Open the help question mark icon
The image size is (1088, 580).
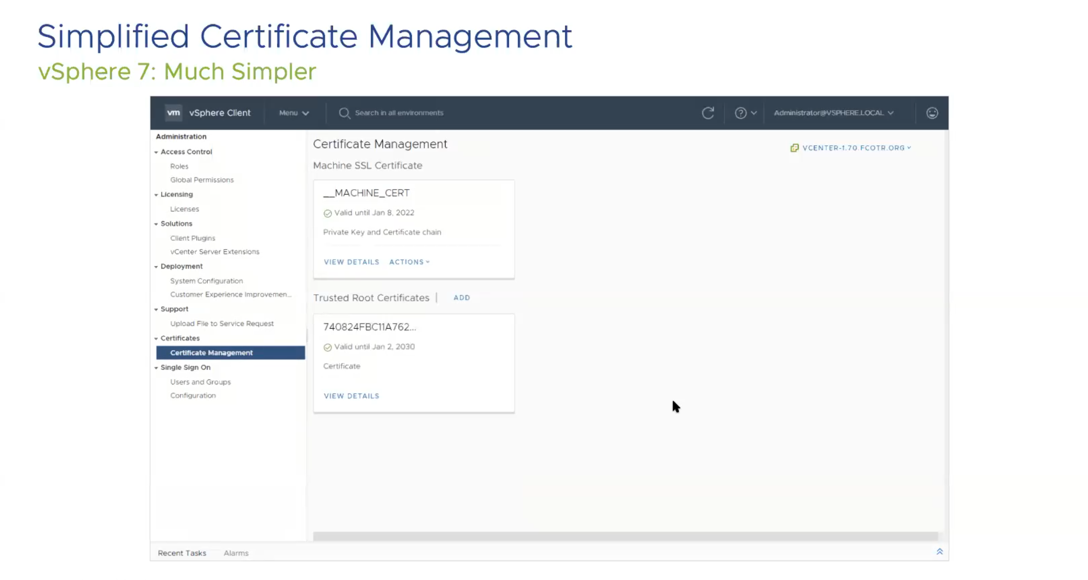[740, 113]
